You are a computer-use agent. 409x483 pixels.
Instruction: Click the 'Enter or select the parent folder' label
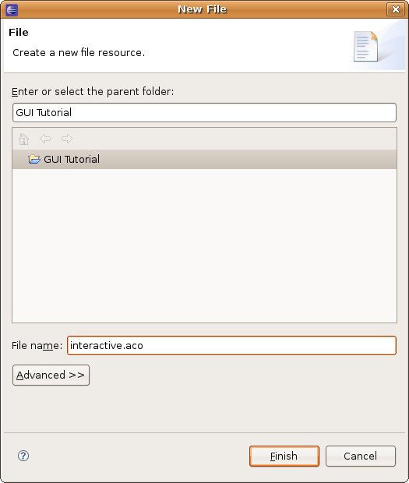[x=93, y=91]
